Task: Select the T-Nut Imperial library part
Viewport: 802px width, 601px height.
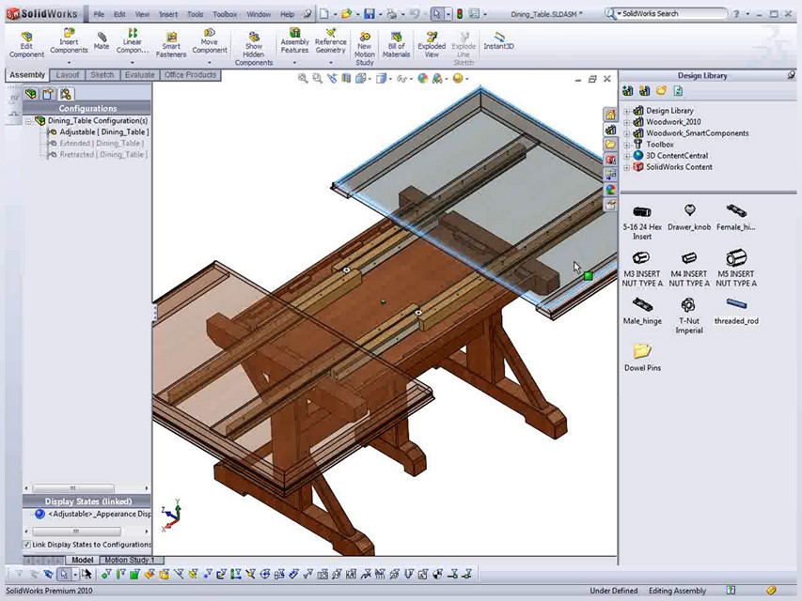Action: click(x=688, y=305)
